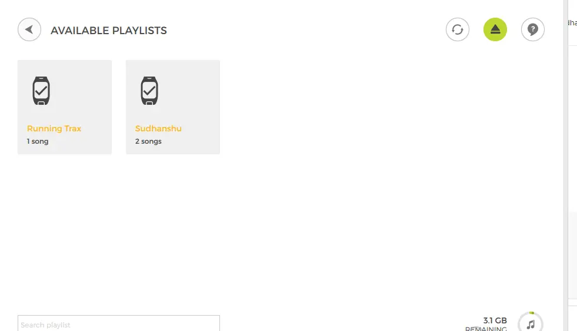Click the 3.1 GB remaining label
The height and width of the screenshot is (331, 577).
(x=495, y=320)
